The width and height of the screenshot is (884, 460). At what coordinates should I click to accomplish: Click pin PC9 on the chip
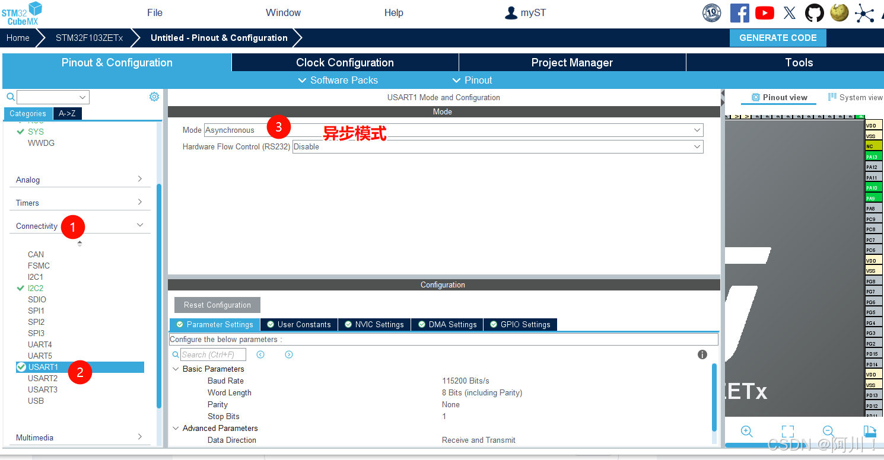[x=874, y=219]
